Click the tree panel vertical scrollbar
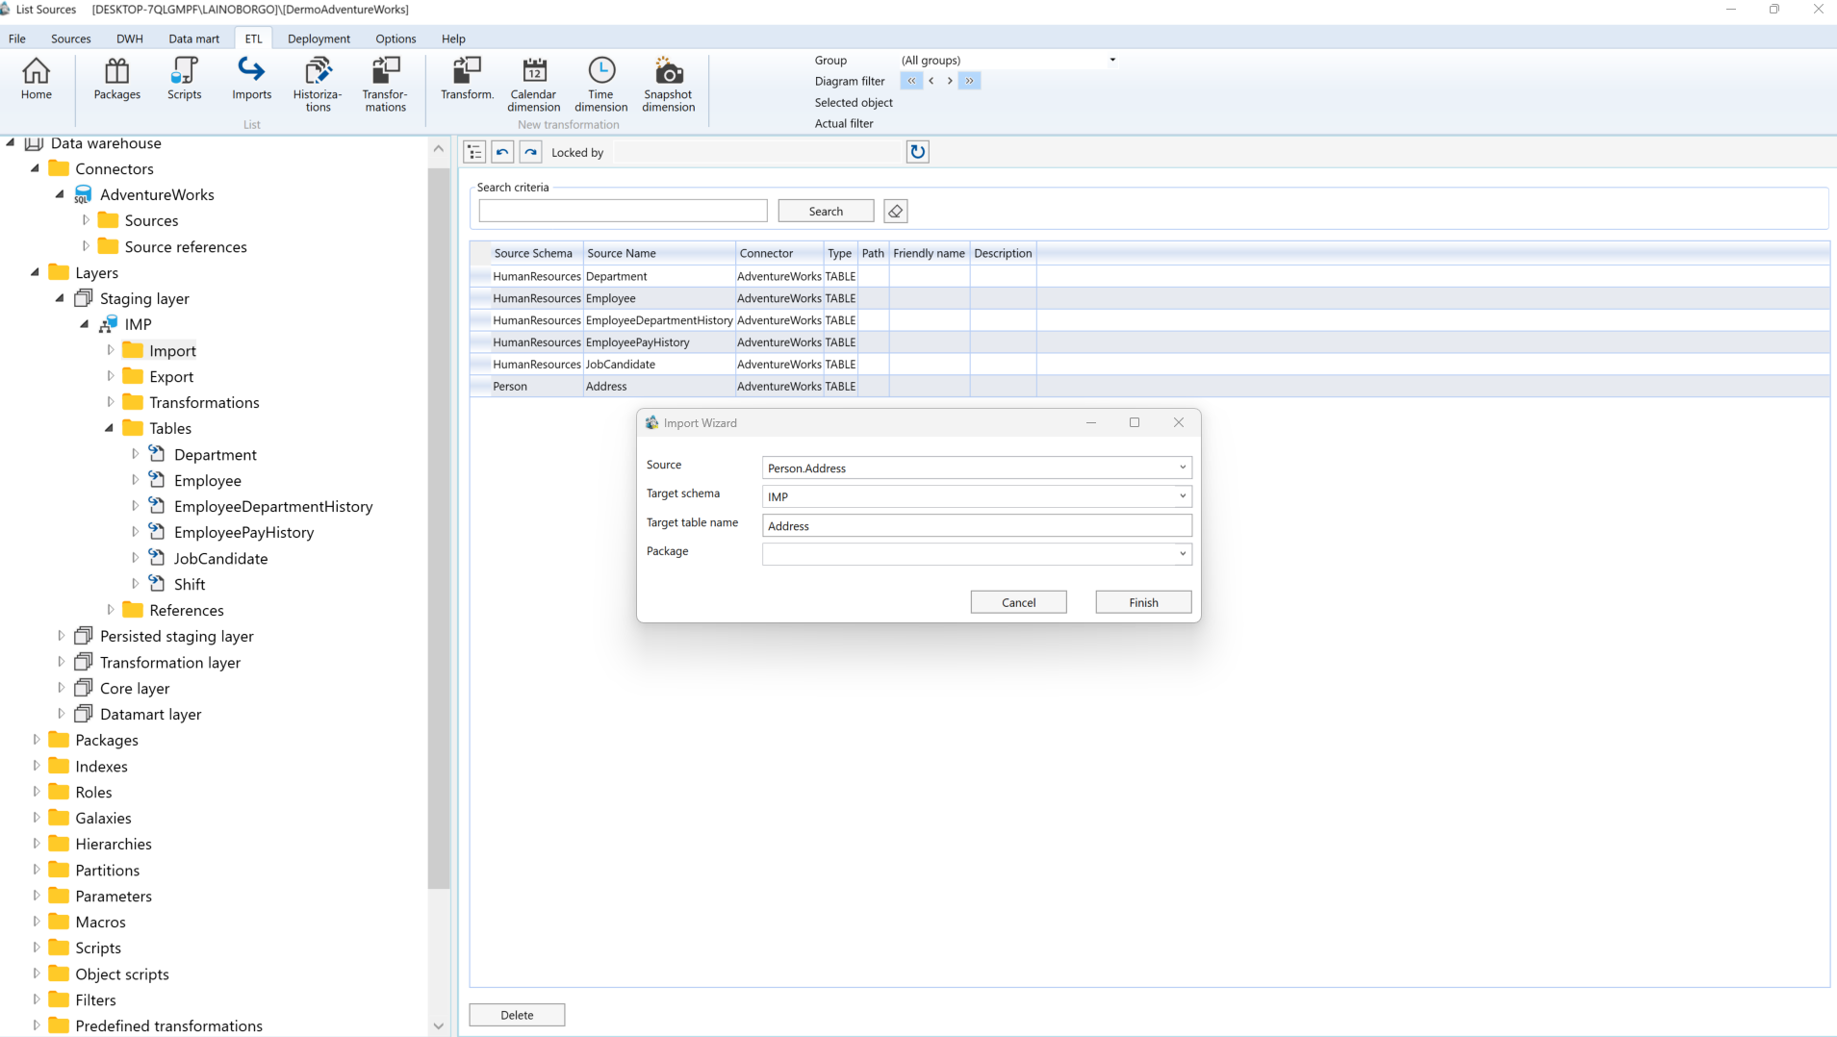This screenshot has height=1037, width=1837. click(438, 529)
